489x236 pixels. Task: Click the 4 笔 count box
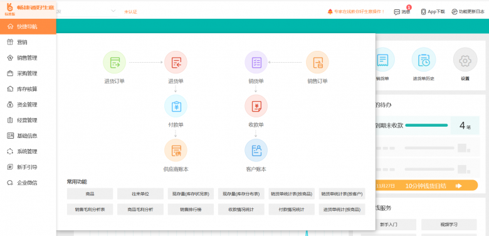(465, 126)
